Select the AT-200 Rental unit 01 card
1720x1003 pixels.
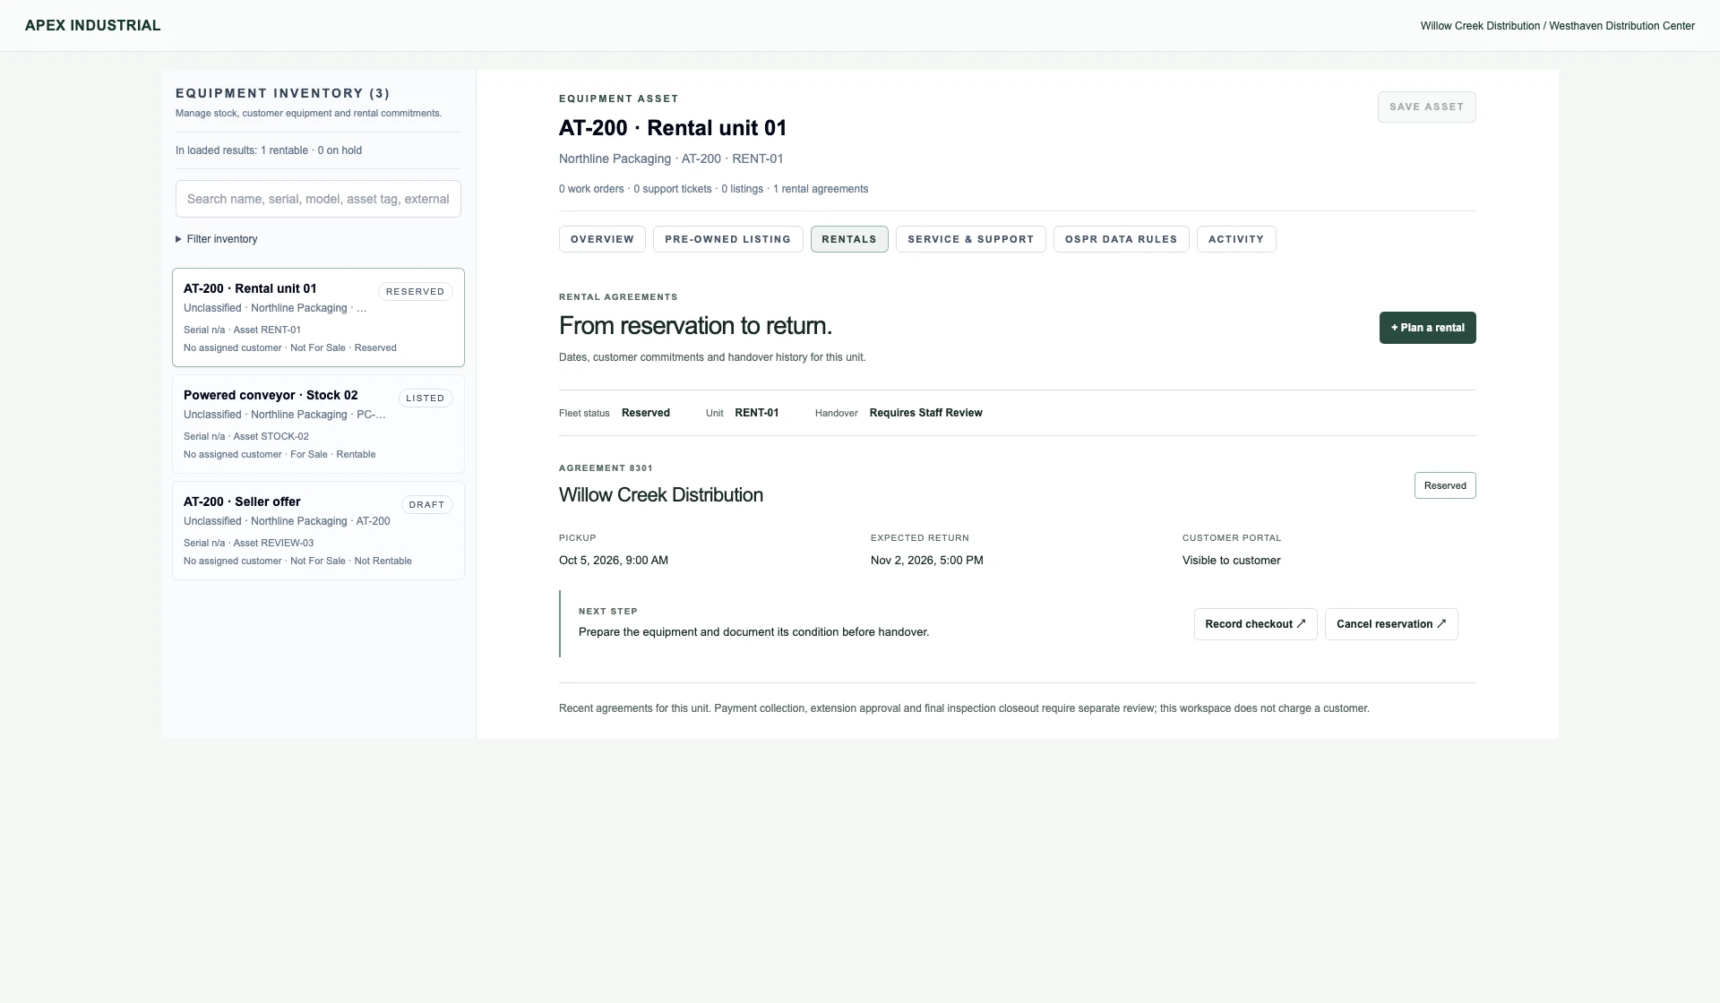point(318,317)
